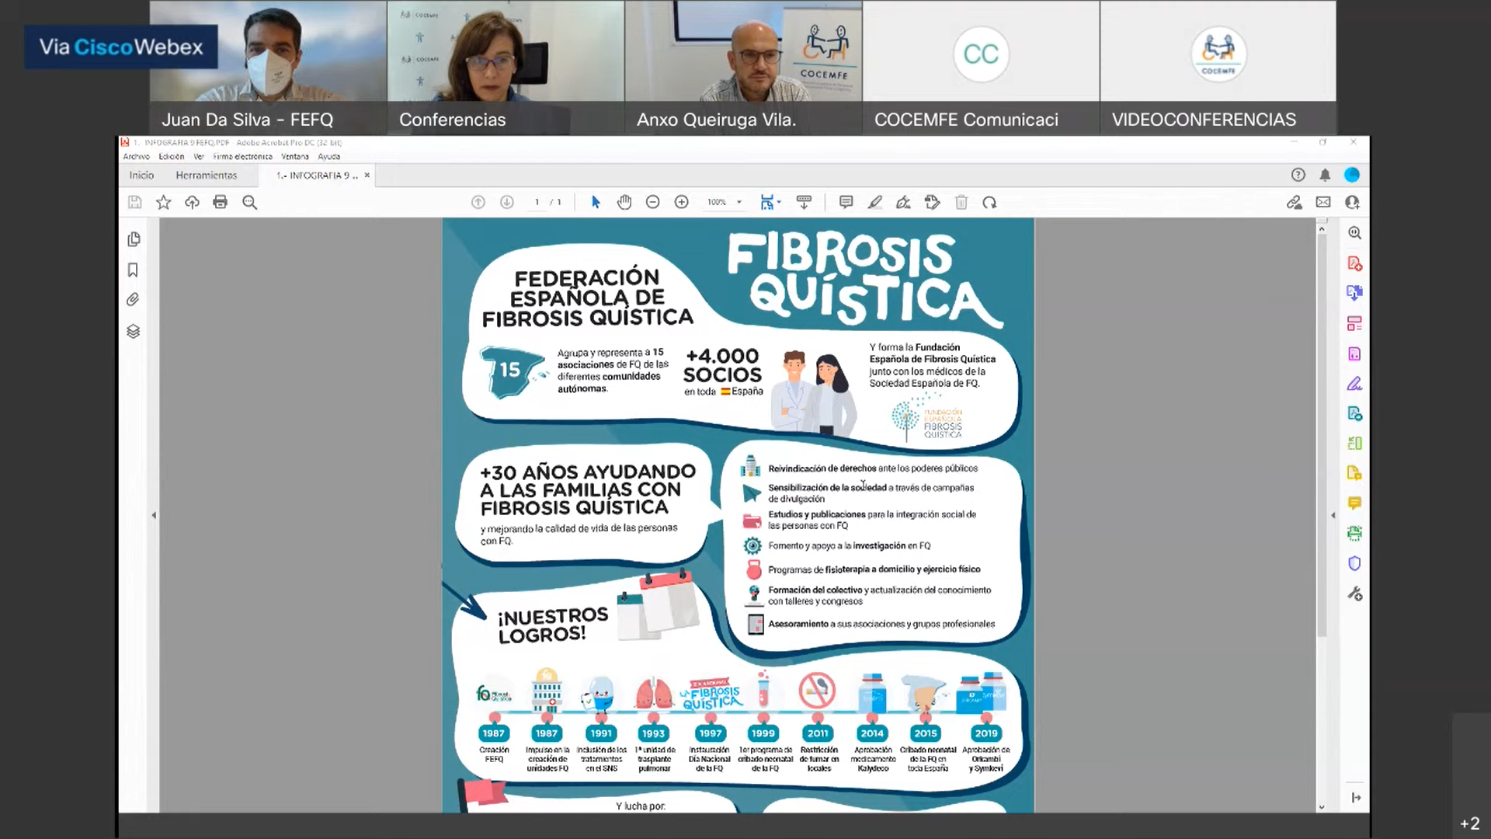Open notifications bell icon
This screenshot has height=839, width=1491.
point(1325,175)
